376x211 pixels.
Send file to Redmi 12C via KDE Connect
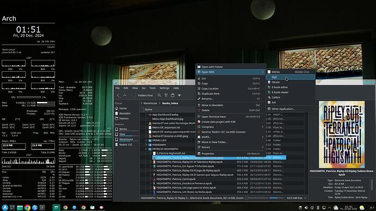[231, 132]
